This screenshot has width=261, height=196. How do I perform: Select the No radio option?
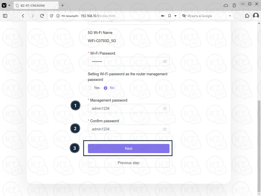[106, 88]
